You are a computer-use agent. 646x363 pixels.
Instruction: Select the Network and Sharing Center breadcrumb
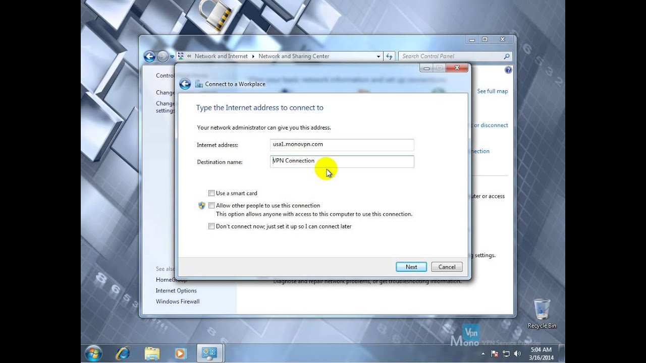click(294, 56)
